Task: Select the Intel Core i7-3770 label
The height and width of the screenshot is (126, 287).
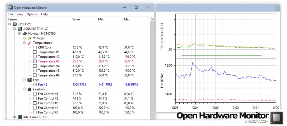Action: tap(35, 117)
